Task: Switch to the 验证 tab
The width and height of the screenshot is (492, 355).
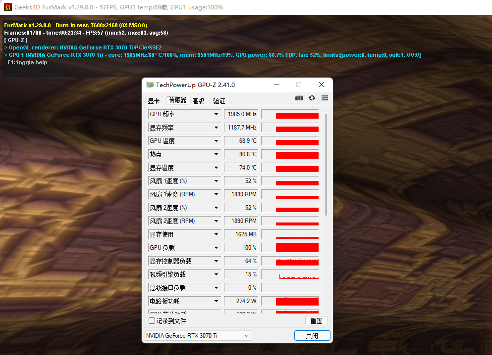Action: click(219, 101)
